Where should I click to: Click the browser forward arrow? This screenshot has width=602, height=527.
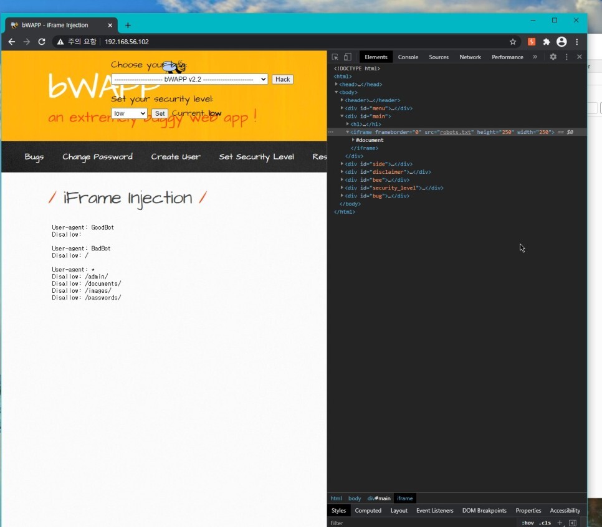point(27,42)
